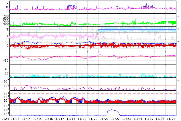
Task: Select the 11/19 date label
Action: point(82,119)
